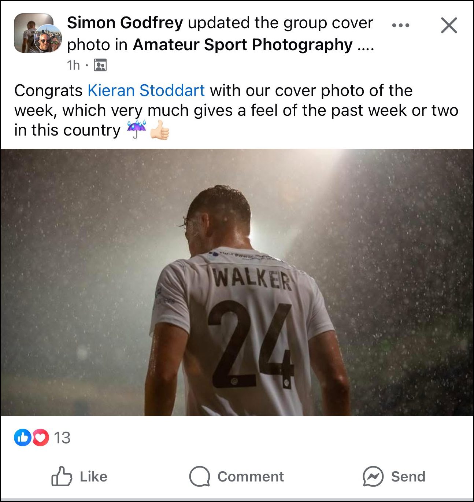This screenshot has height=502, width=474.
Task: Open the Amateur Sport Photography group link
Action: [x=242, y=45]
